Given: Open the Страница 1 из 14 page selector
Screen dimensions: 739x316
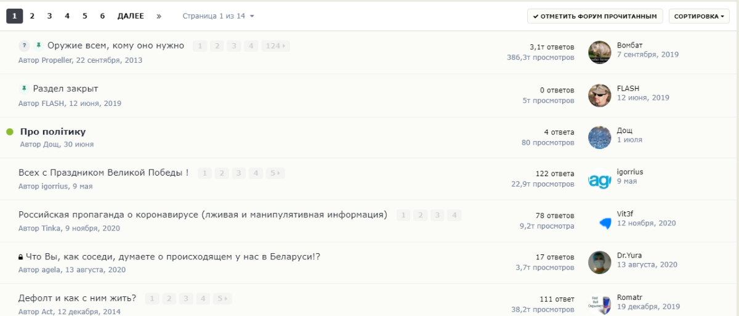Looking at the screenshot, I should 218,16.
